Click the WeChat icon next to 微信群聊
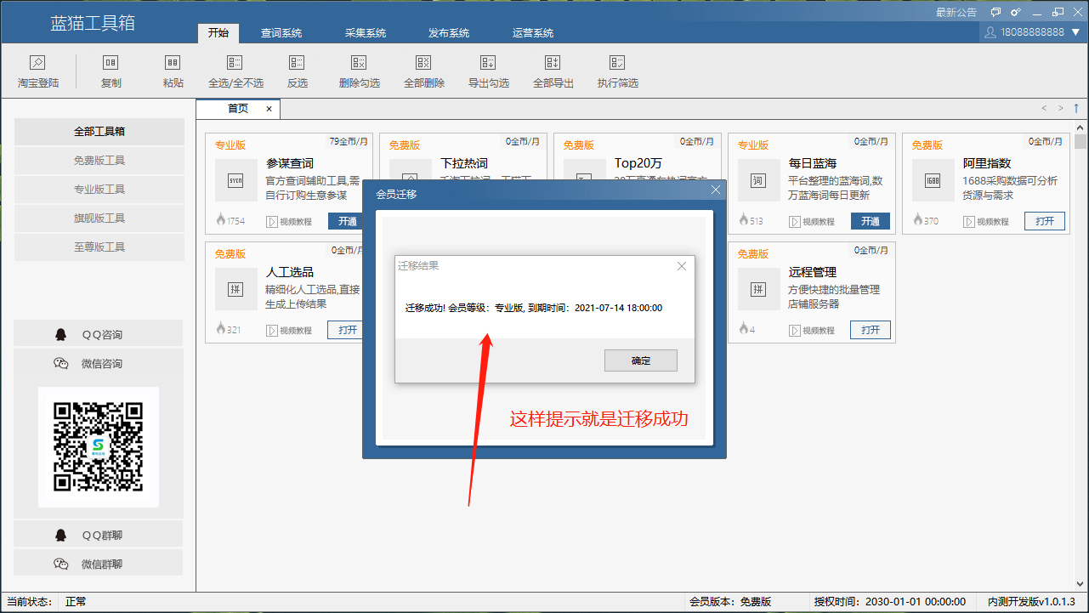1089x613 pixels. (60, 564)
